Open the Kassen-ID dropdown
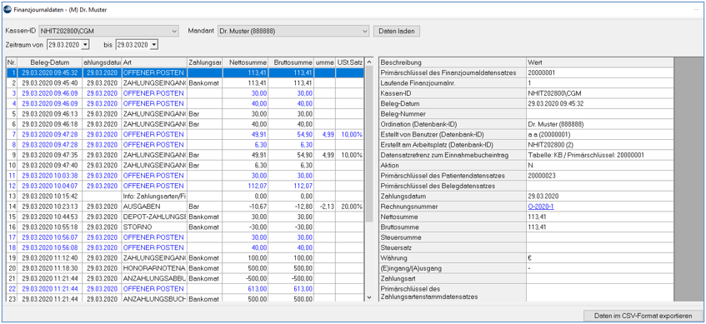706x324 pixels. click(x=175, y=32)
